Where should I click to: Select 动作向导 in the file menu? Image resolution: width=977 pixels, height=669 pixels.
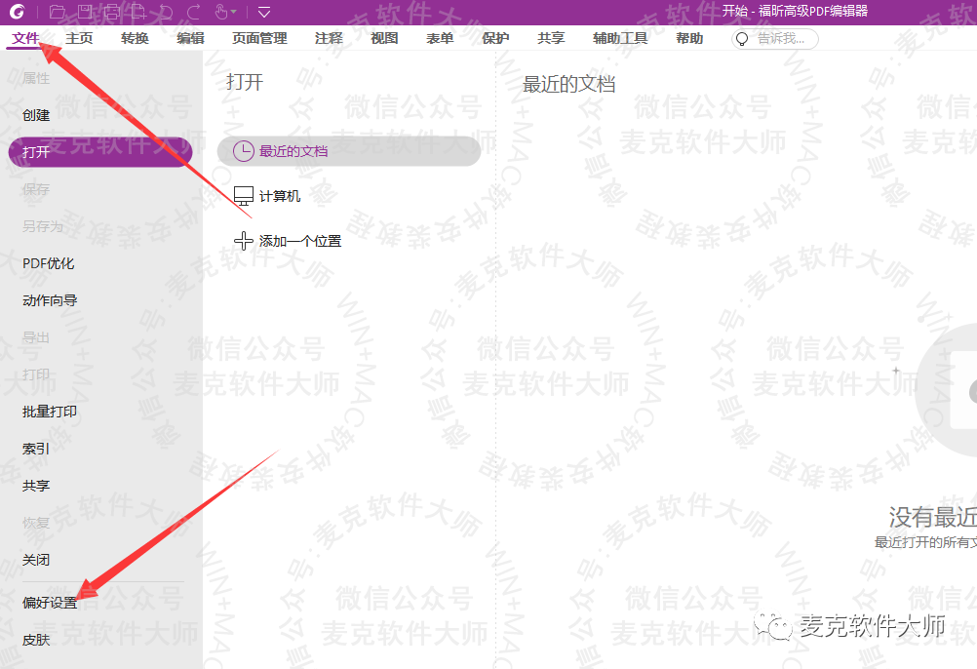[50, 300]
